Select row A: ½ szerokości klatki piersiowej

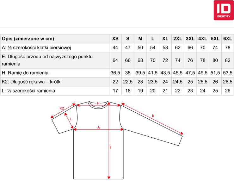coord(117,48)
